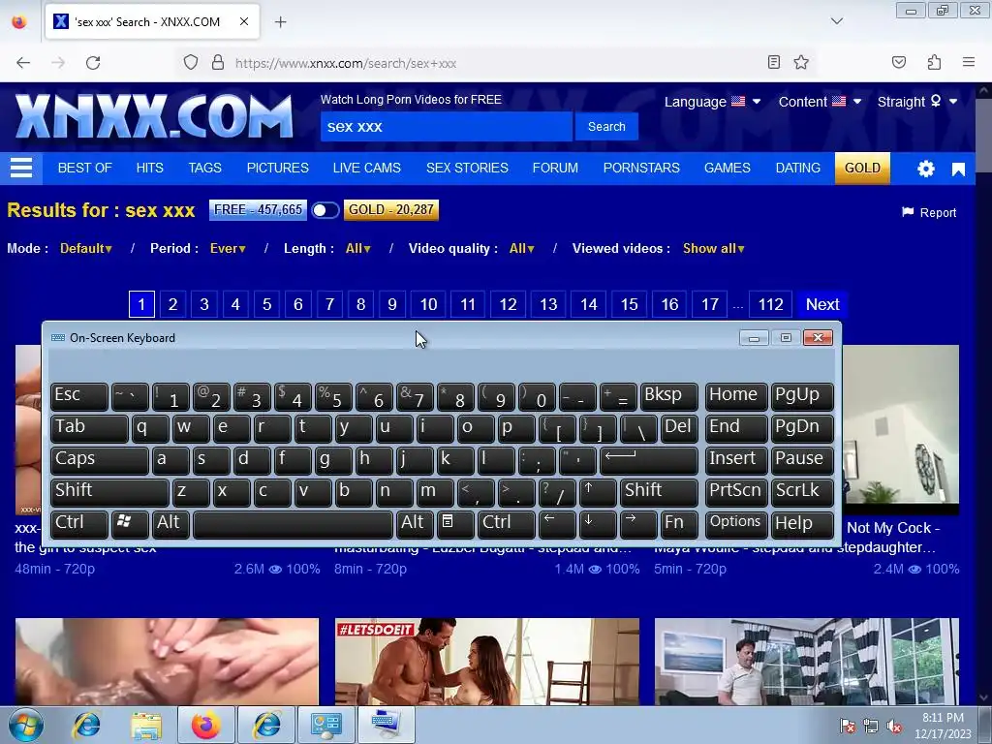
Task: Click the page vertical scrollbar thumb
Action: coord(983,136)
